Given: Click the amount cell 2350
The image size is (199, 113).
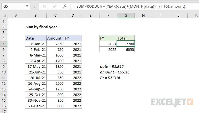Looking at the screenshot, I should pos(55,44).
